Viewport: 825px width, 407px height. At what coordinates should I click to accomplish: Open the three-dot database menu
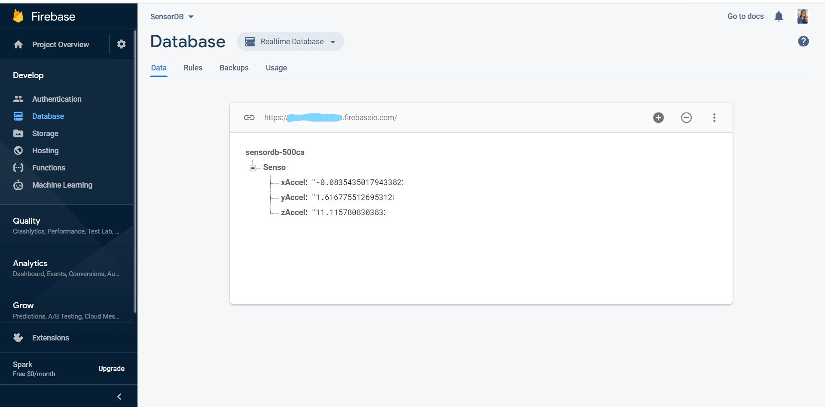[x=714, y=118]
